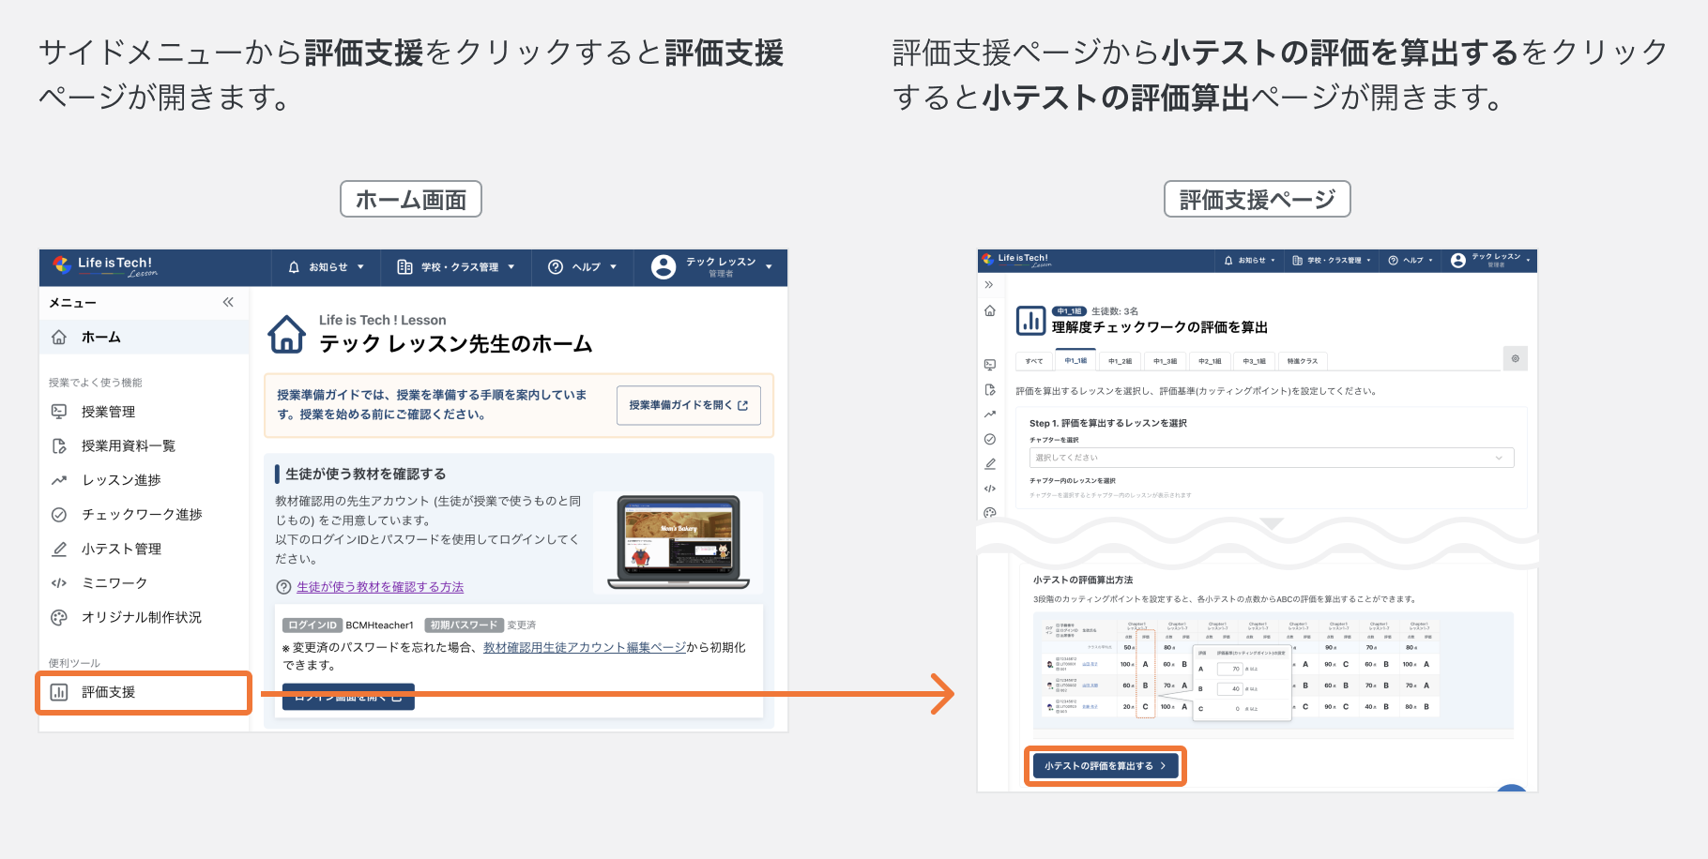1708x859 pixels.
Task: Collapse the menu with the double chevron
Action: tap(227, 302)
